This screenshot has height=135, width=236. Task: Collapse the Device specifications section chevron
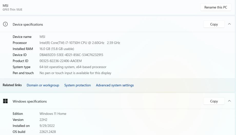pos(229,24)
